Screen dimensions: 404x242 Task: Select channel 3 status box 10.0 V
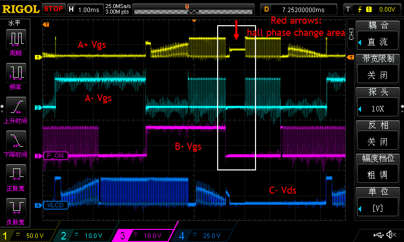tap(145, 235)
